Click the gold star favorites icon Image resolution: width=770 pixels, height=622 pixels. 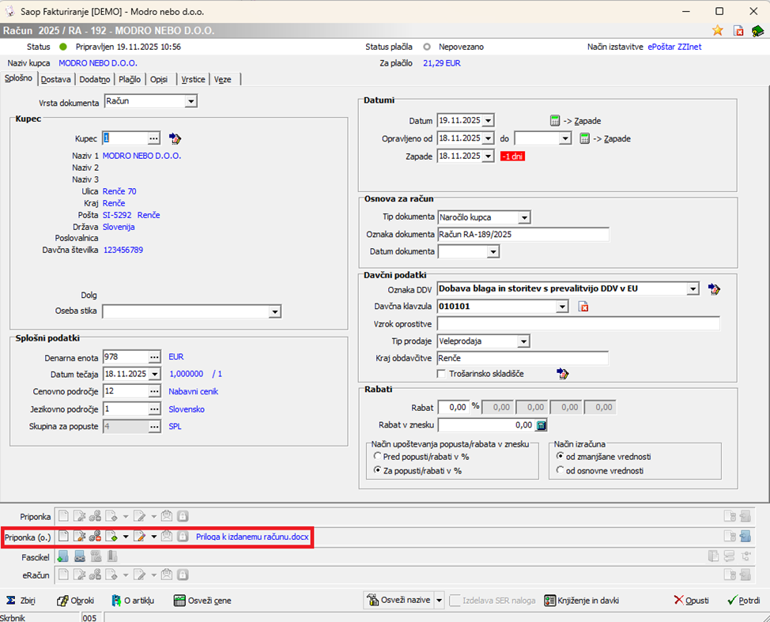(718, 31)
